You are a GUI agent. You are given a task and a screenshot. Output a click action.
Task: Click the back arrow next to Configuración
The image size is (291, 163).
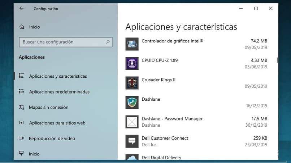pyautogui.click(x=21, y=9)
